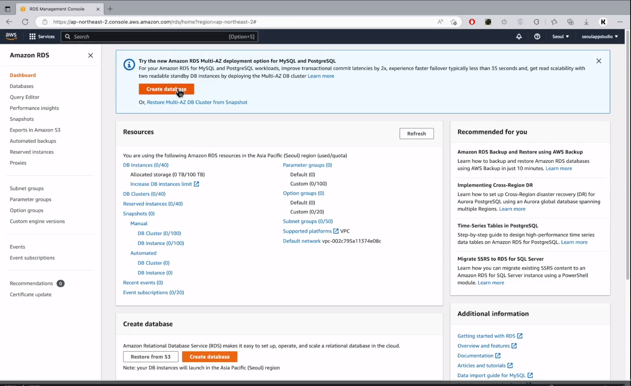631x386 pixels.
Task: Open Option groups (0) resource link
Action: 303,193
